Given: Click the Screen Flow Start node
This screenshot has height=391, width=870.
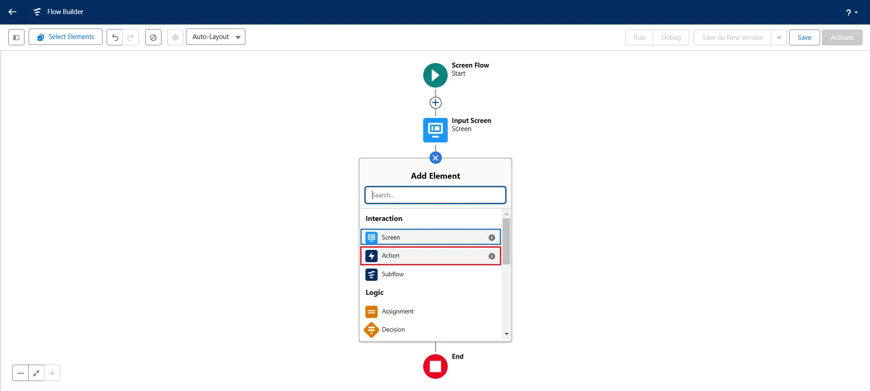Looking at the screenshot, I should [435, 75].
